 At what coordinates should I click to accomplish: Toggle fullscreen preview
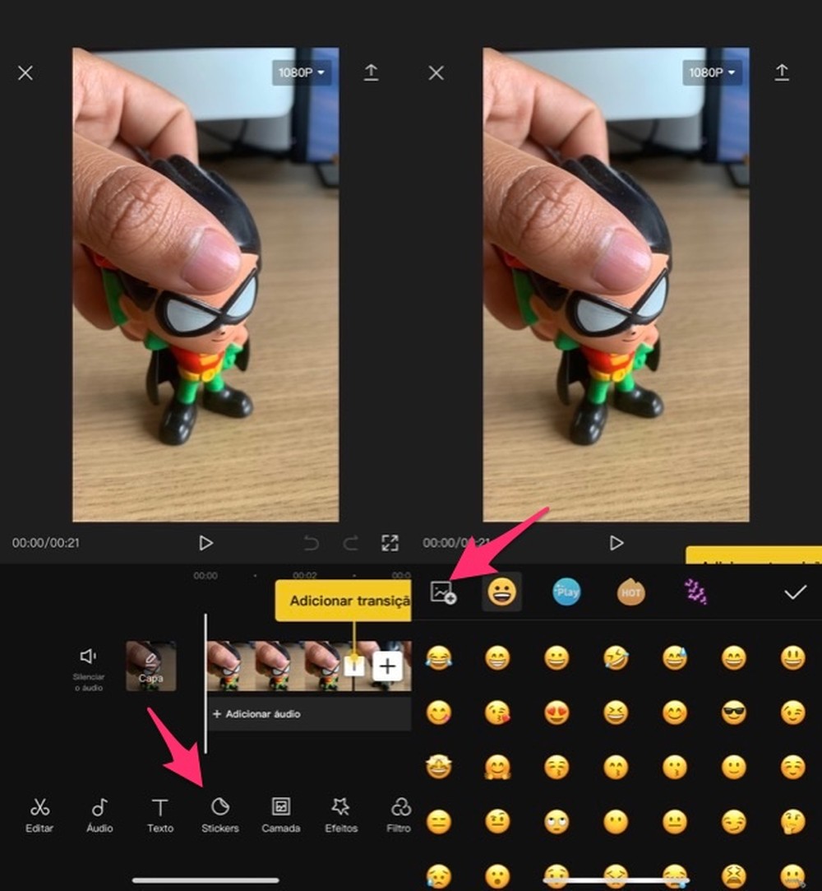(390, 543)
